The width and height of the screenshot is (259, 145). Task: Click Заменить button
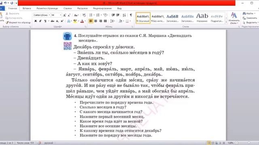pyautogui.click(x=250, y=18)
